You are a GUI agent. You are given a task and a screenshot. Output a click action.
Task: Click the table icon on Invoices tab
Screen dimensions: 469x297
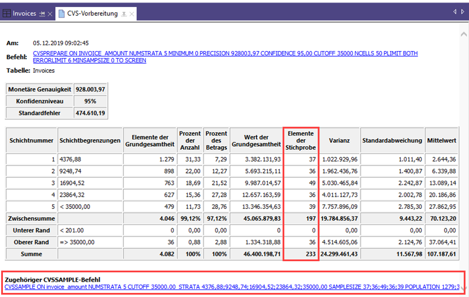[6, 13]
